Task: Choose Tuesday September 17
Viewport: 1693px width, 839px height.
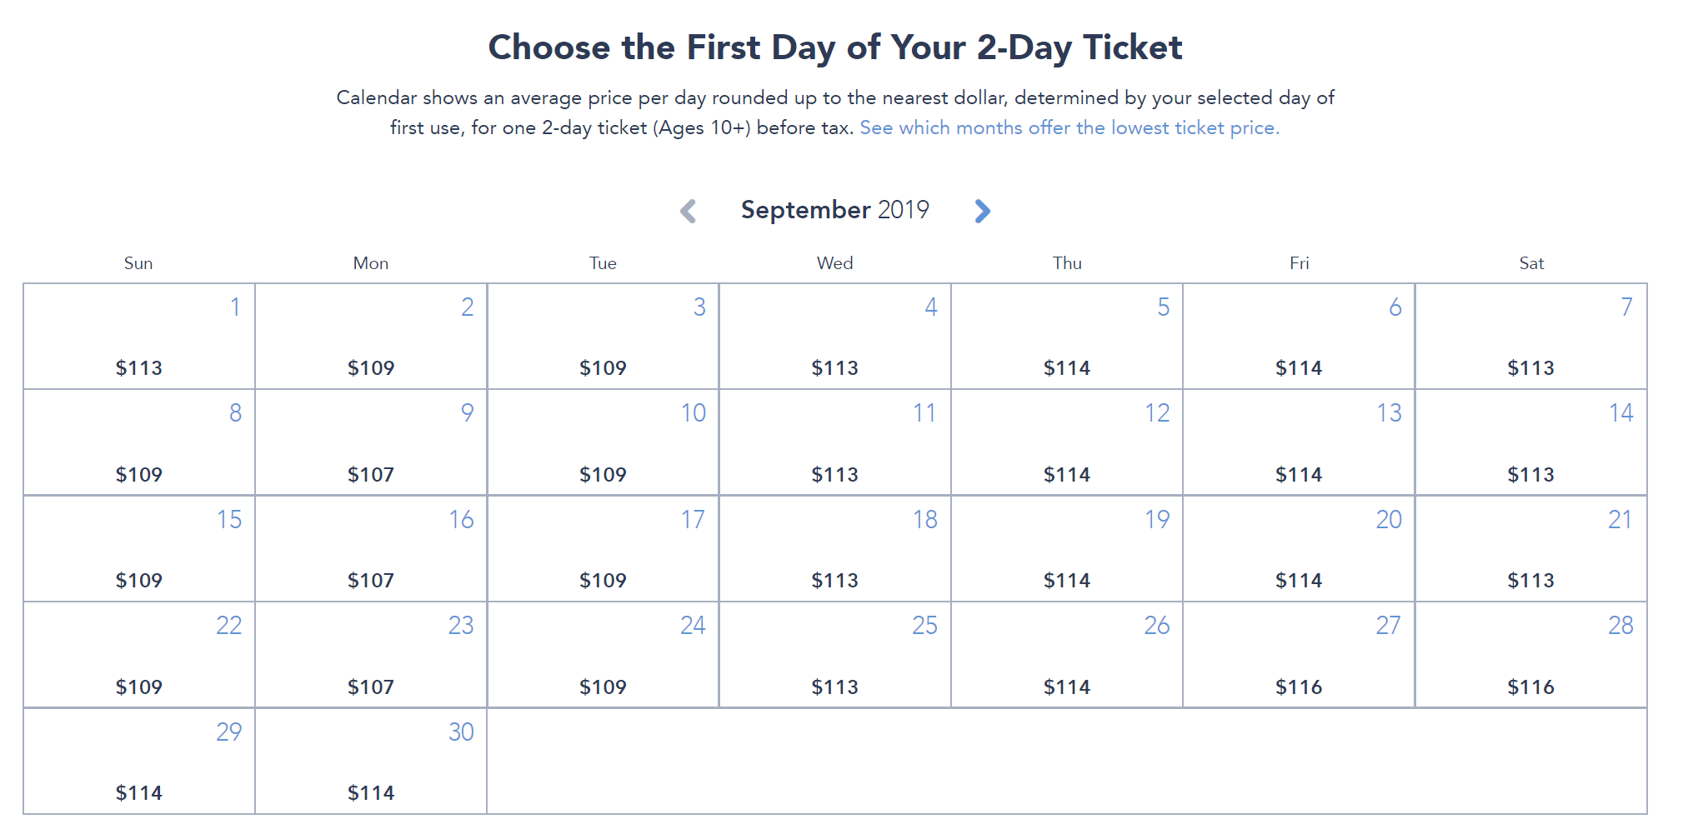Action: click(603, 549)
